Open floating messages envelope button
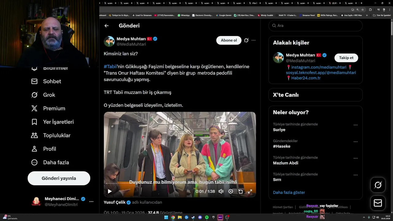The height and width of the screenshot is (221, 393). 378,203
